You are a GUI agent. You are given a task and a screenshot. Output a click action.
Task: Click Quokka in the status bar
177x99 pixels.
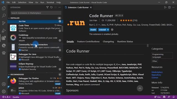tap(16, 97)
